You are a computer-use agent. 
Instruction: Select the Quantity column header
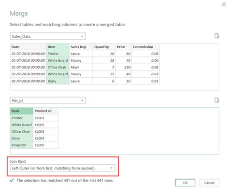(104, 47)
